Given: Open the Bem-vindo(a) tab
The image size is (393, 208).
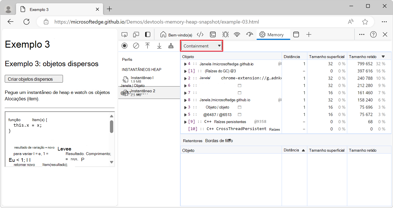Looking at the screenshot, I should pyautogui.click(x=176, y=35).
